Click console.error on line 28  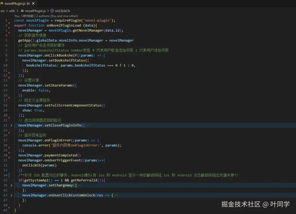pyautogui.click(x=35, y=145)
